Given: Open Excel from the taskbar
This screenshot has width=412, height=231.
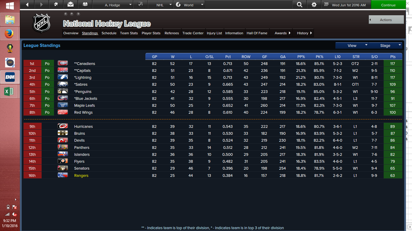Looking at the screenshot, I should coord(9,91).
